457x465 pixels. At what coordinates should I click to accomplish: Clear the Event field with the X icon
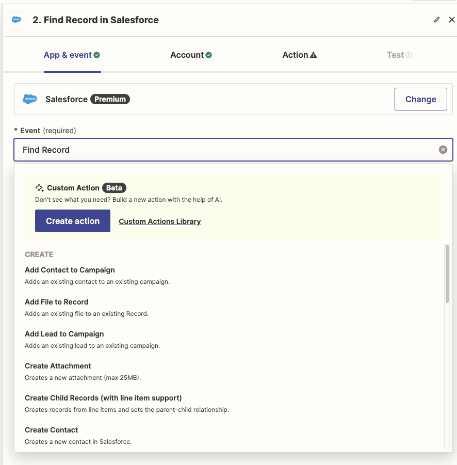point(443,150)
